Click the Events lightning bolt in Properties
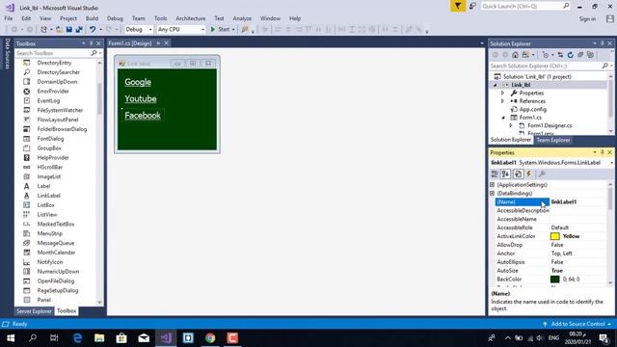617x347 pixels. pos(529,173)
